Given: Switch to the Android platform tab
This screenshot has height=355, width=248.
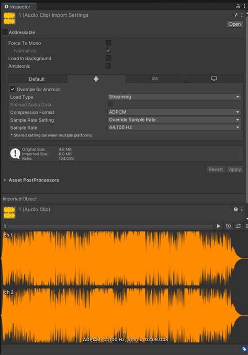Looking at the screenshot, I should (96, 79).
